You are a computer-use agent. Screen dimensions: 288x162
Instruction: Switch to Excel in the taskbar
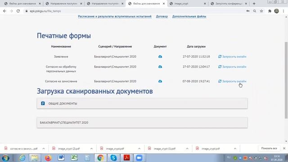[x=74, y=158]
